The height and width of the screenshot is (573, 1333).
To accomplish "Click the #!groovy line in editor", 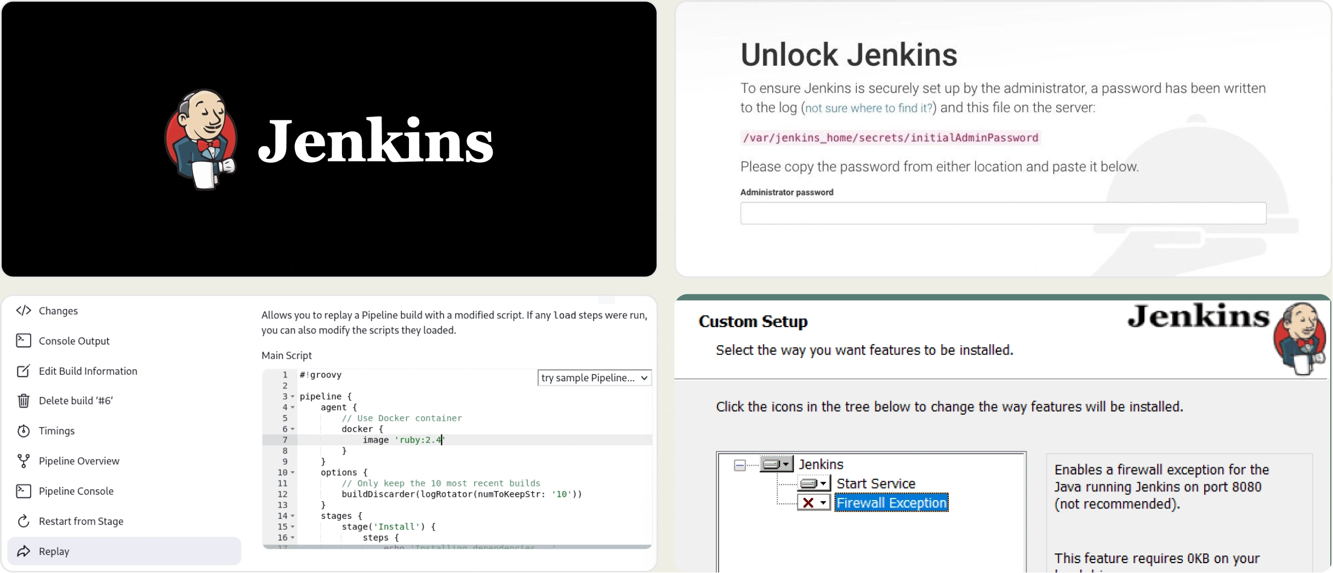I will pos(321,375).
